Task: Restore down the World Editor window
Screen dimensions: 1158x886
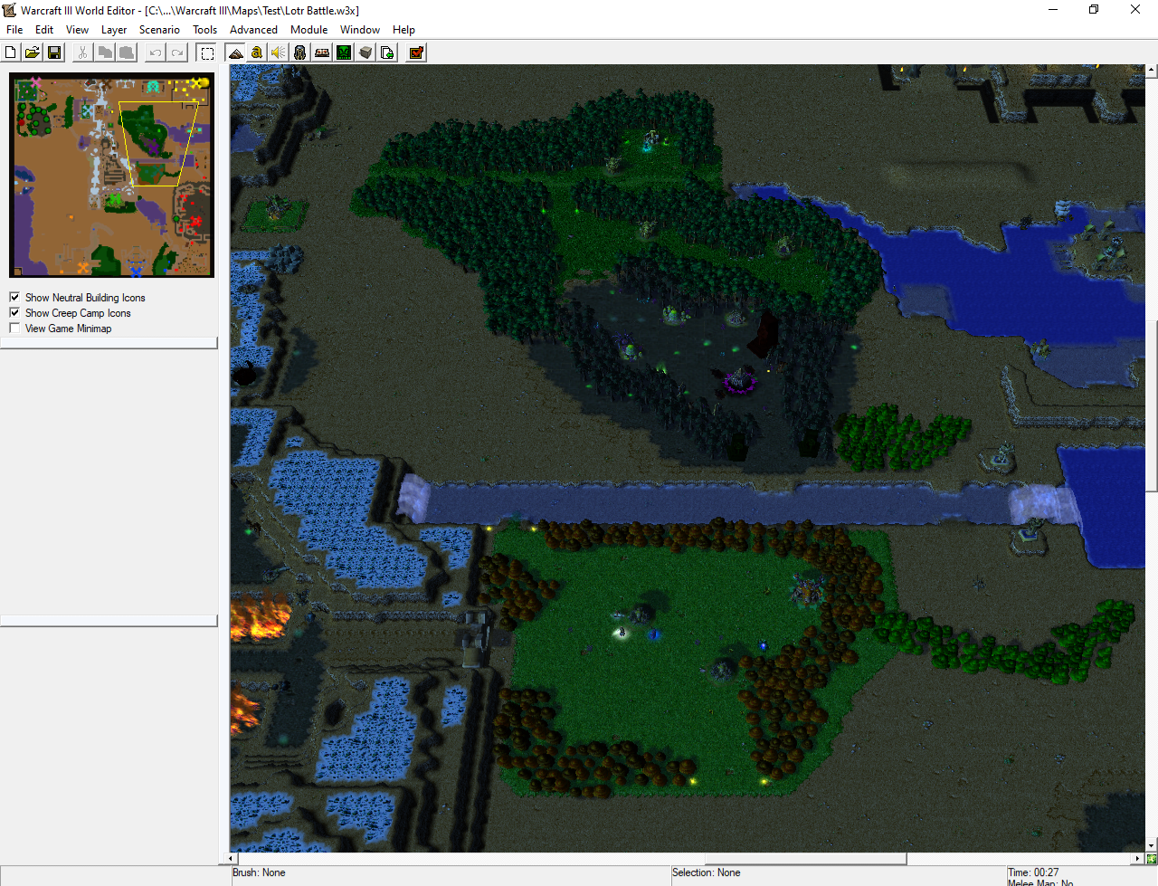Action: tap(1094, 10)
